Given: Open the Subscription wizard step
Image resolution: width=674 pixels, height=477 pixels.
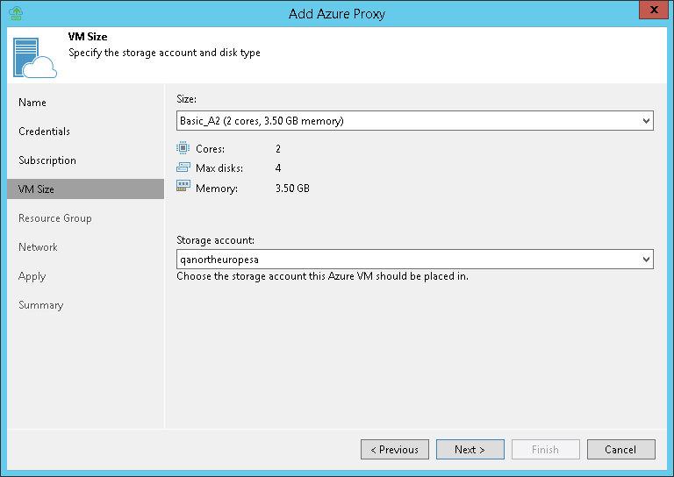Looking at the screenshot, I should coord(47,160).
